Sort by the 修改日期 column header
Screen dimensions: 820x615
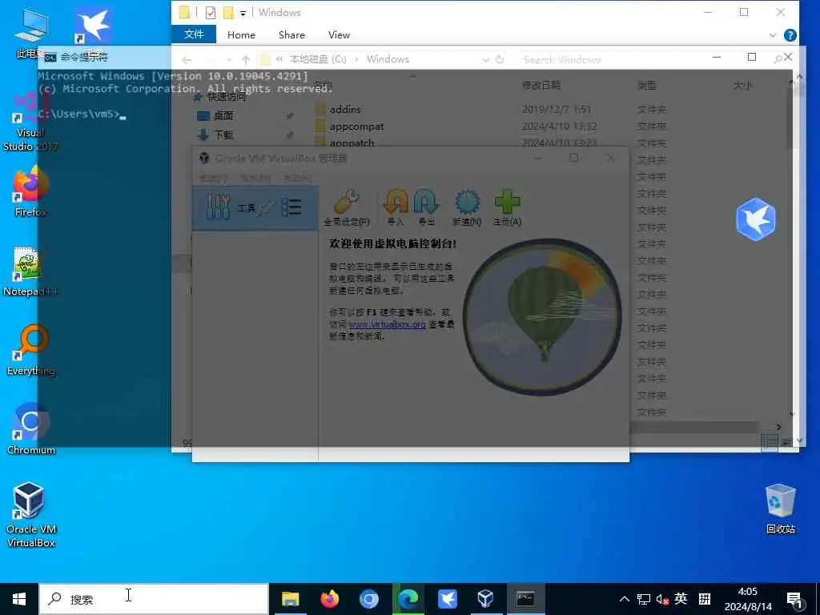[541, 85]
